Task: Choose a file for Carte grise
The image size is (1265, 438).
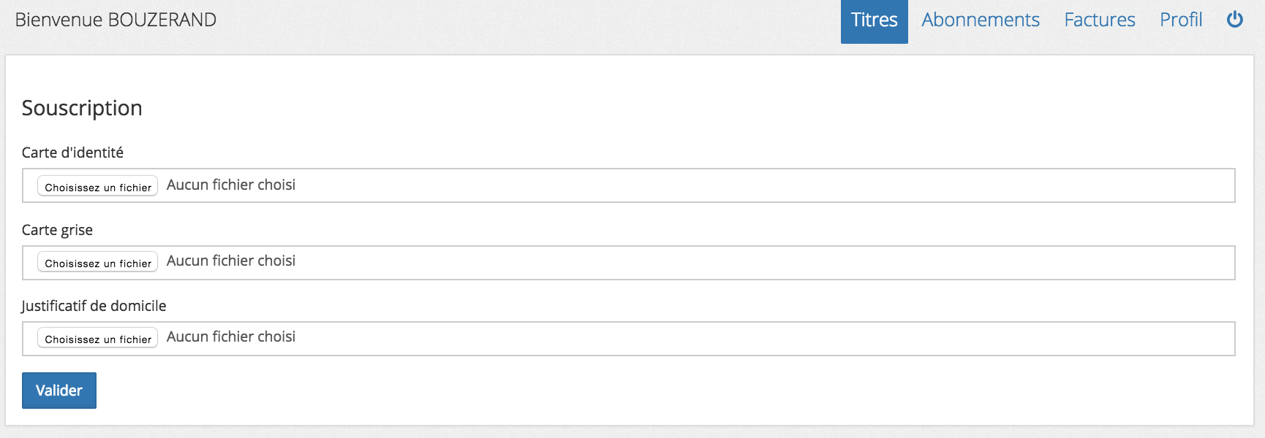Action: (x=98, y=262)
